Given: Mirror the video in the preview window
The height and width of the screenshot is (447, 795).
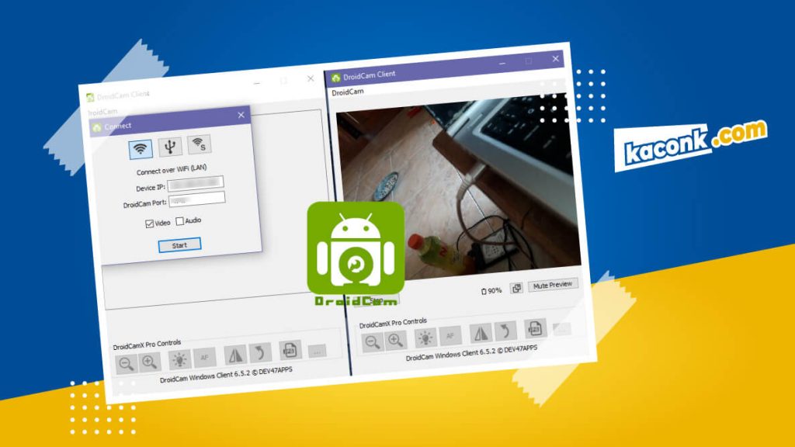Looking at the screenshot, I should click(480, 333).
